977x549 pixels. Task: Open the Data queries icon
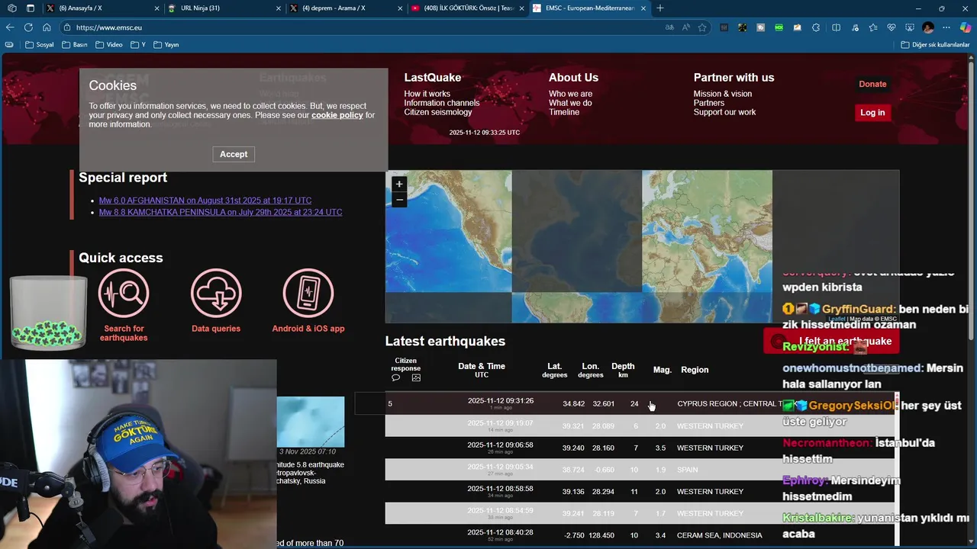click(216, 293)
